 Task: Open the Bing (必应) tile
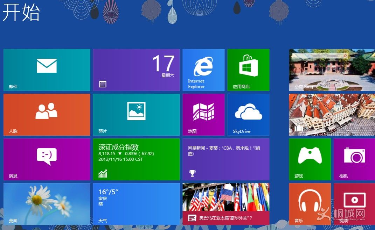click(x=332, y=70)
